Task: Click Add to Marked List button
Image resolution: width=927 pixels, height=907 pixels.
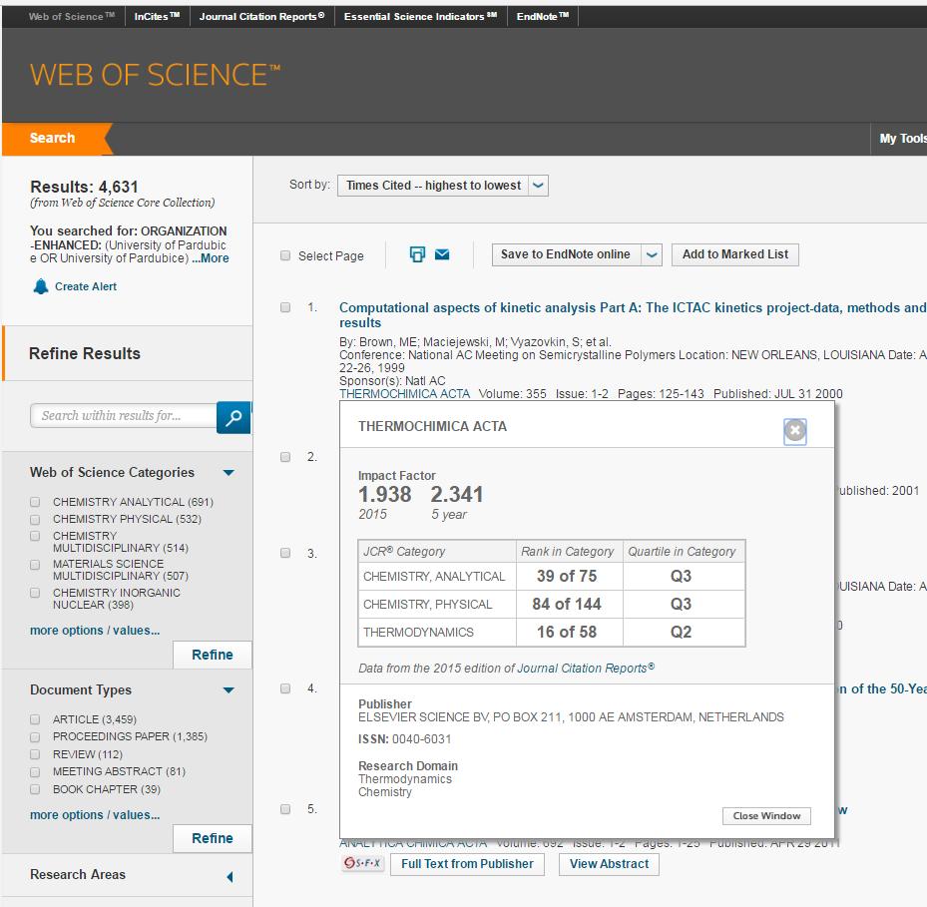Action: tap(734, 254)
